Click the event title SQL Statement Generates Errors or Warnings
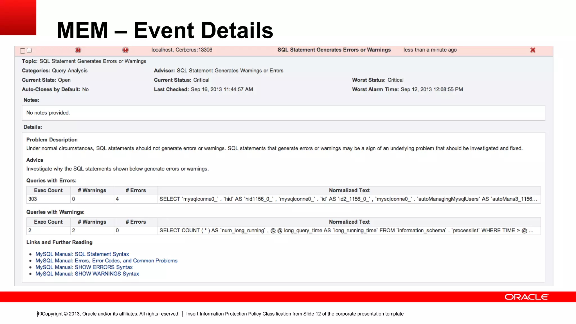This screenshot has height=324, width=576. 334,50
